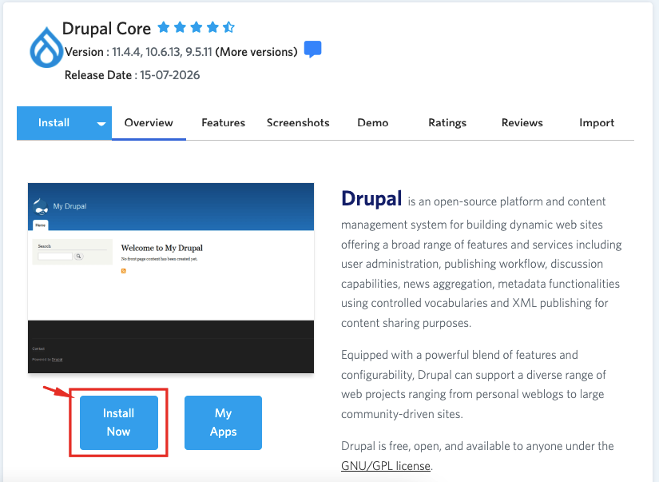Click the Drupal water drop logo
This screenshot has width=659, height=482.
coord(46,47)
